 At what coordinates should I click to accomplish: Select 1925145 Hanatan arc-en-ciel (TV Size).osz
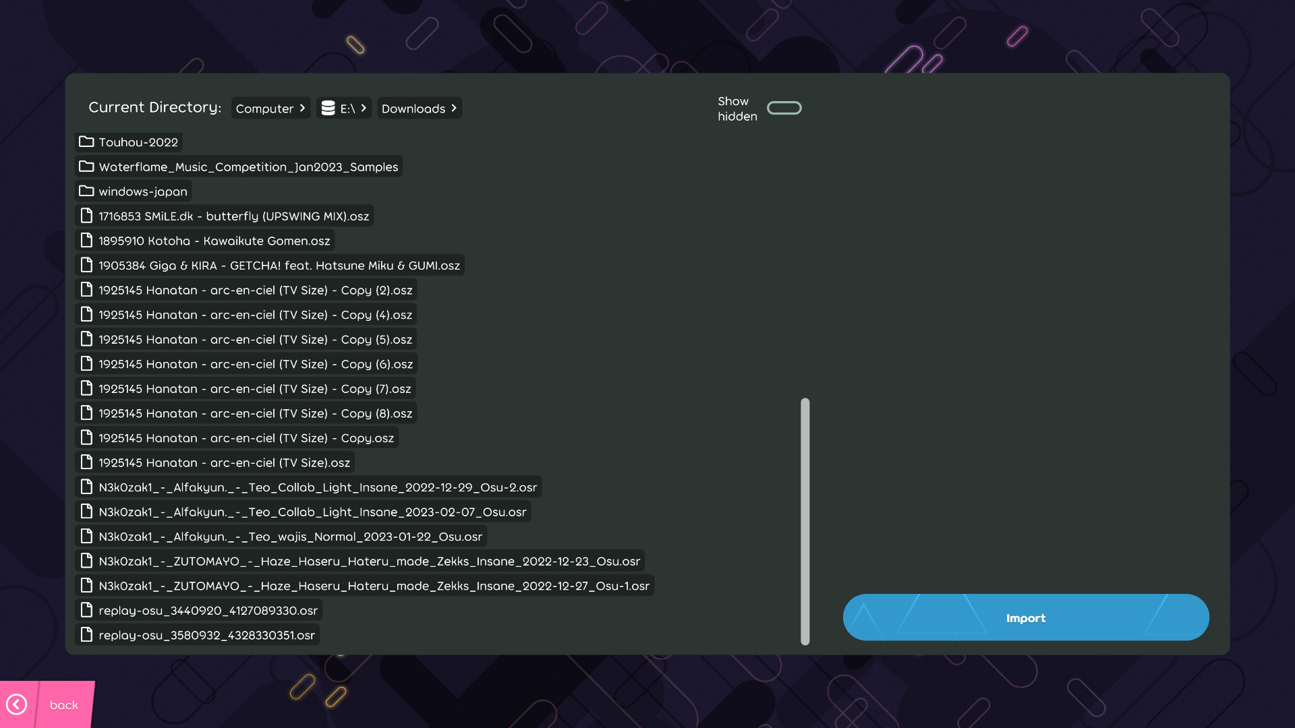pos(215,462)
